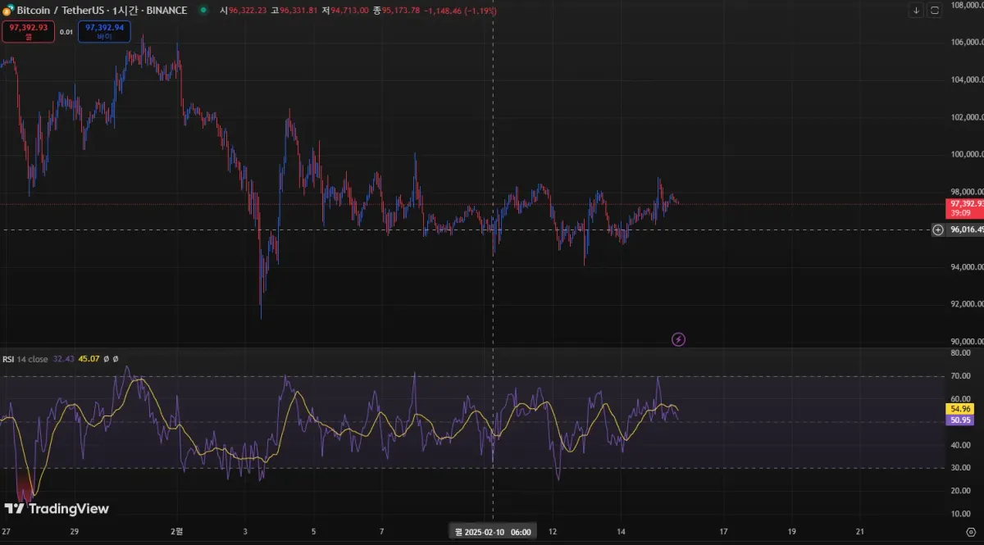Click the plus icon beside 96,016 price
This screenshot has width=984, height=545.
[938, 229]
